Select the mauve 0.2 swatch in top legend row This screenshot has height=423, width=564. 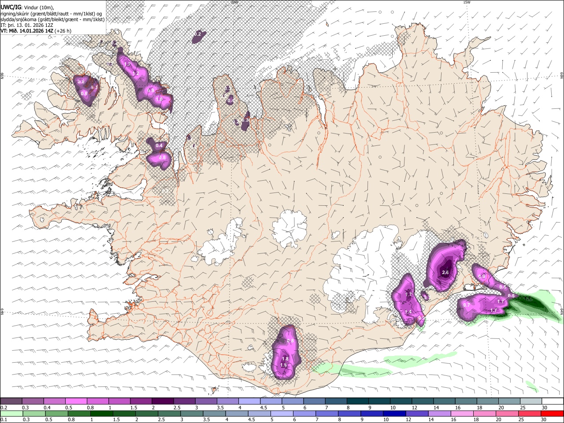11,401
